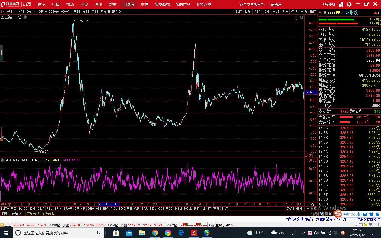Screen dimensions: 381x238
Task: Open the four-square layout grid icon
Action: click(341, 4)
